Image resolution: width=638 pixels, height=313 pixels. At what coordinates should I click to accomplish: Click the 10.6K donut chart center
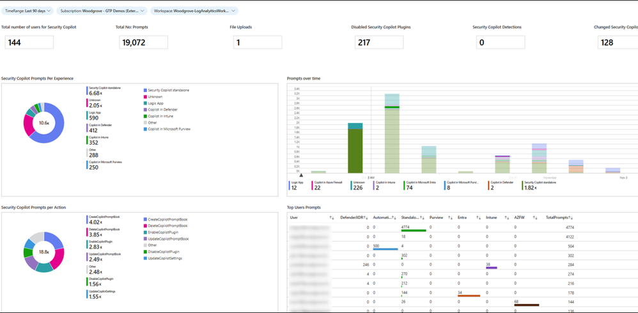pos(44,122)
